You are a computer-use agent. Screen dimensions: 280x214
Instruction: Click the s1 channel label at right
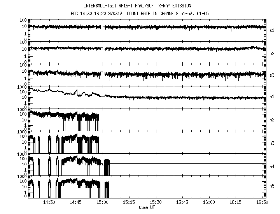tap(272, 30)
